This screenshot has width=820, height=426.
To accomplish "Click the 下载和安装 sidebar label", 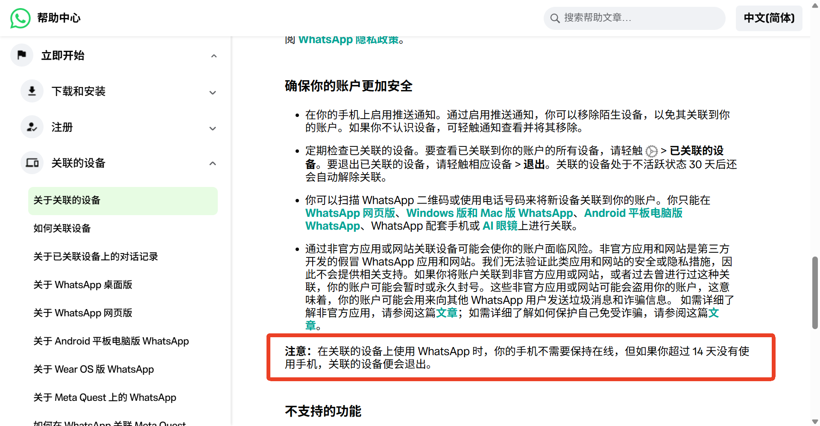I will [x=79, y=91].
